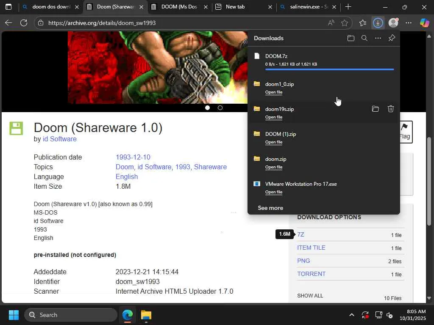Open Read aloud icon in address bar
Image resolution: width=434 pixels, height=325 pixels.
(331, 23)
